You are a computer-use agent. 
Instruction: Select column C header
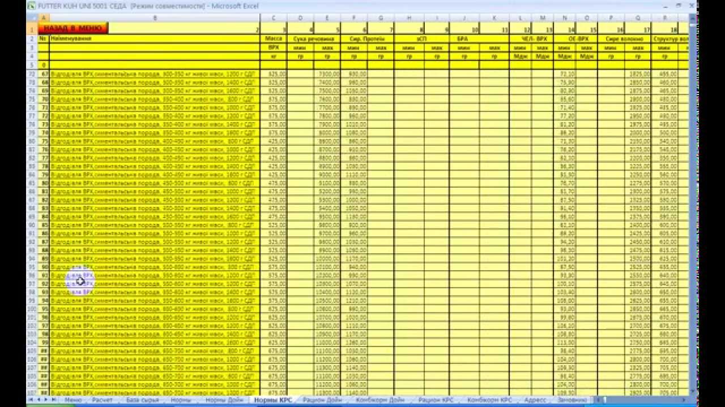click(x=274, y=18)
